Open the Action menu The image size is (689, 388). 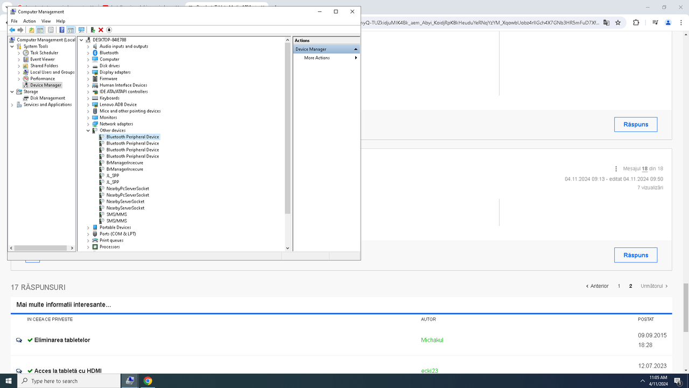[30, 21]
